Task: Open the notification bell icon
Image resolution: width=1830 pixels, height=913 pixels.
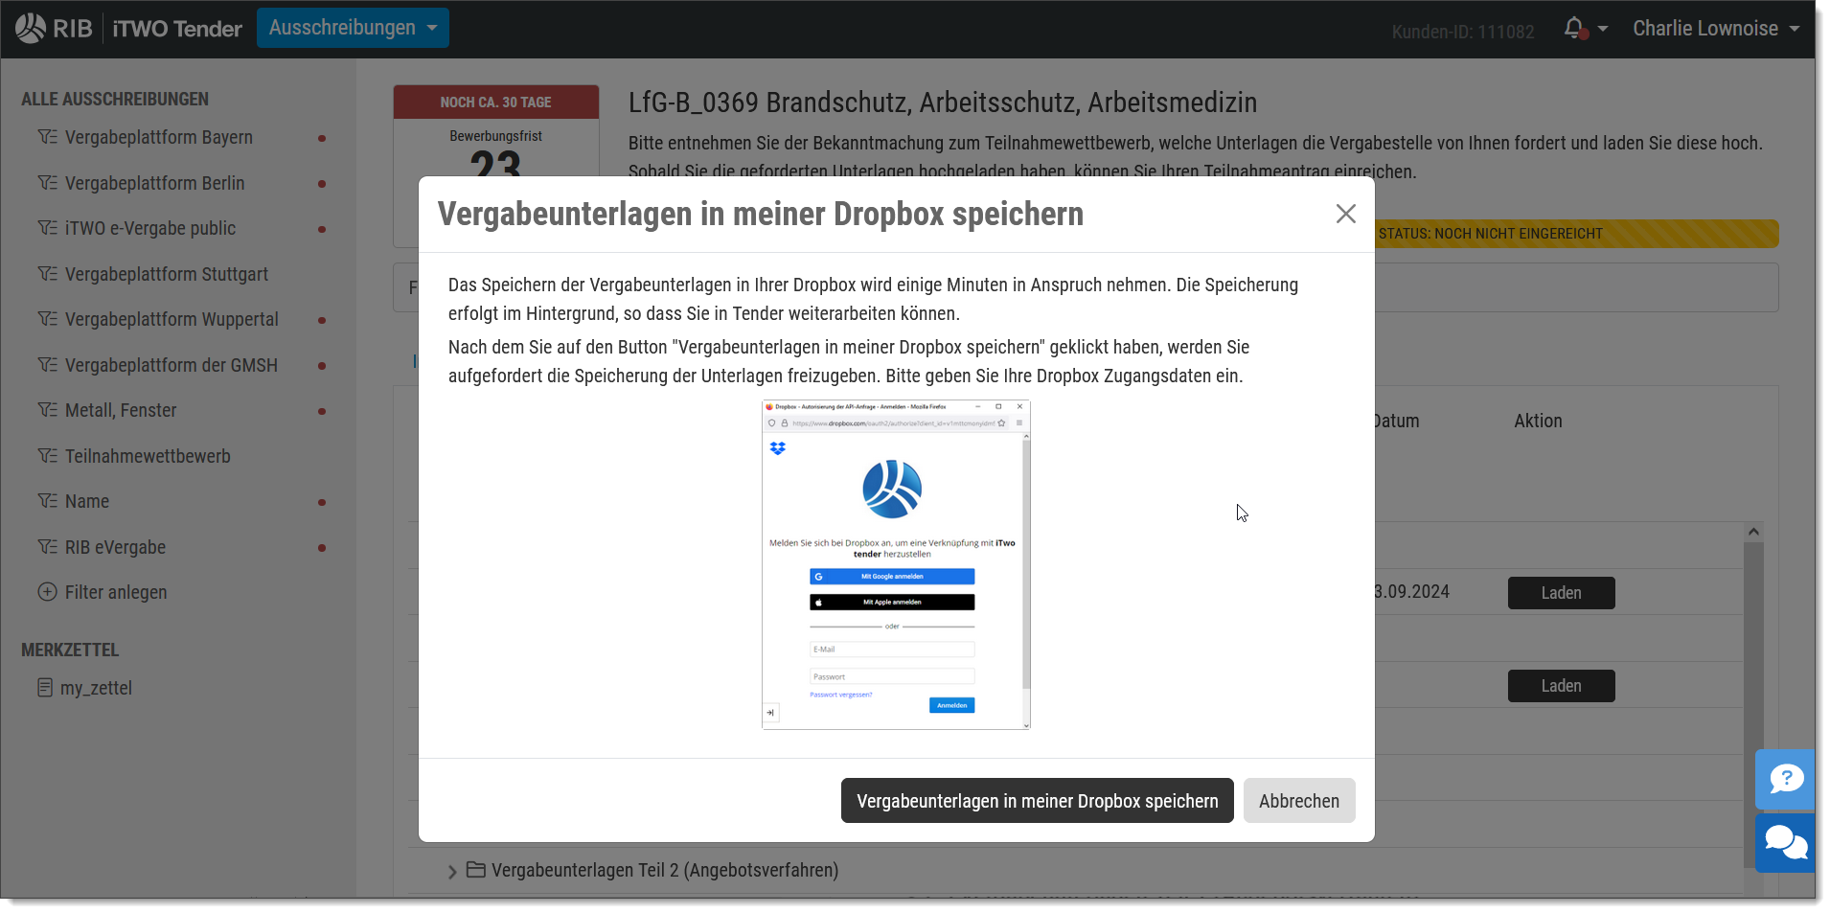Action: (1574, 29)
